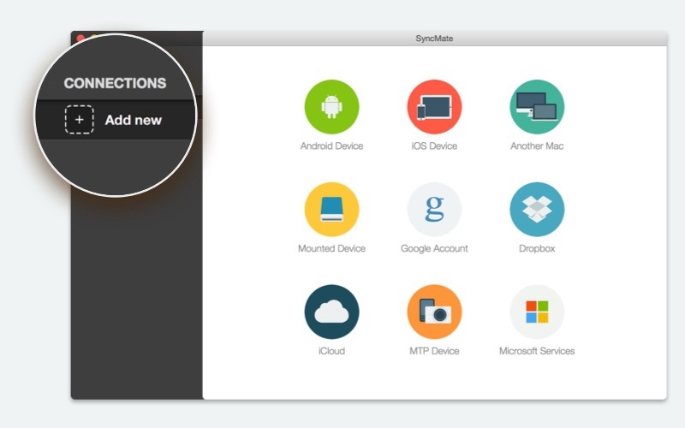685x428 pixels.
Task: Connect to Dropbox via its icon
Action: (537, 209)
